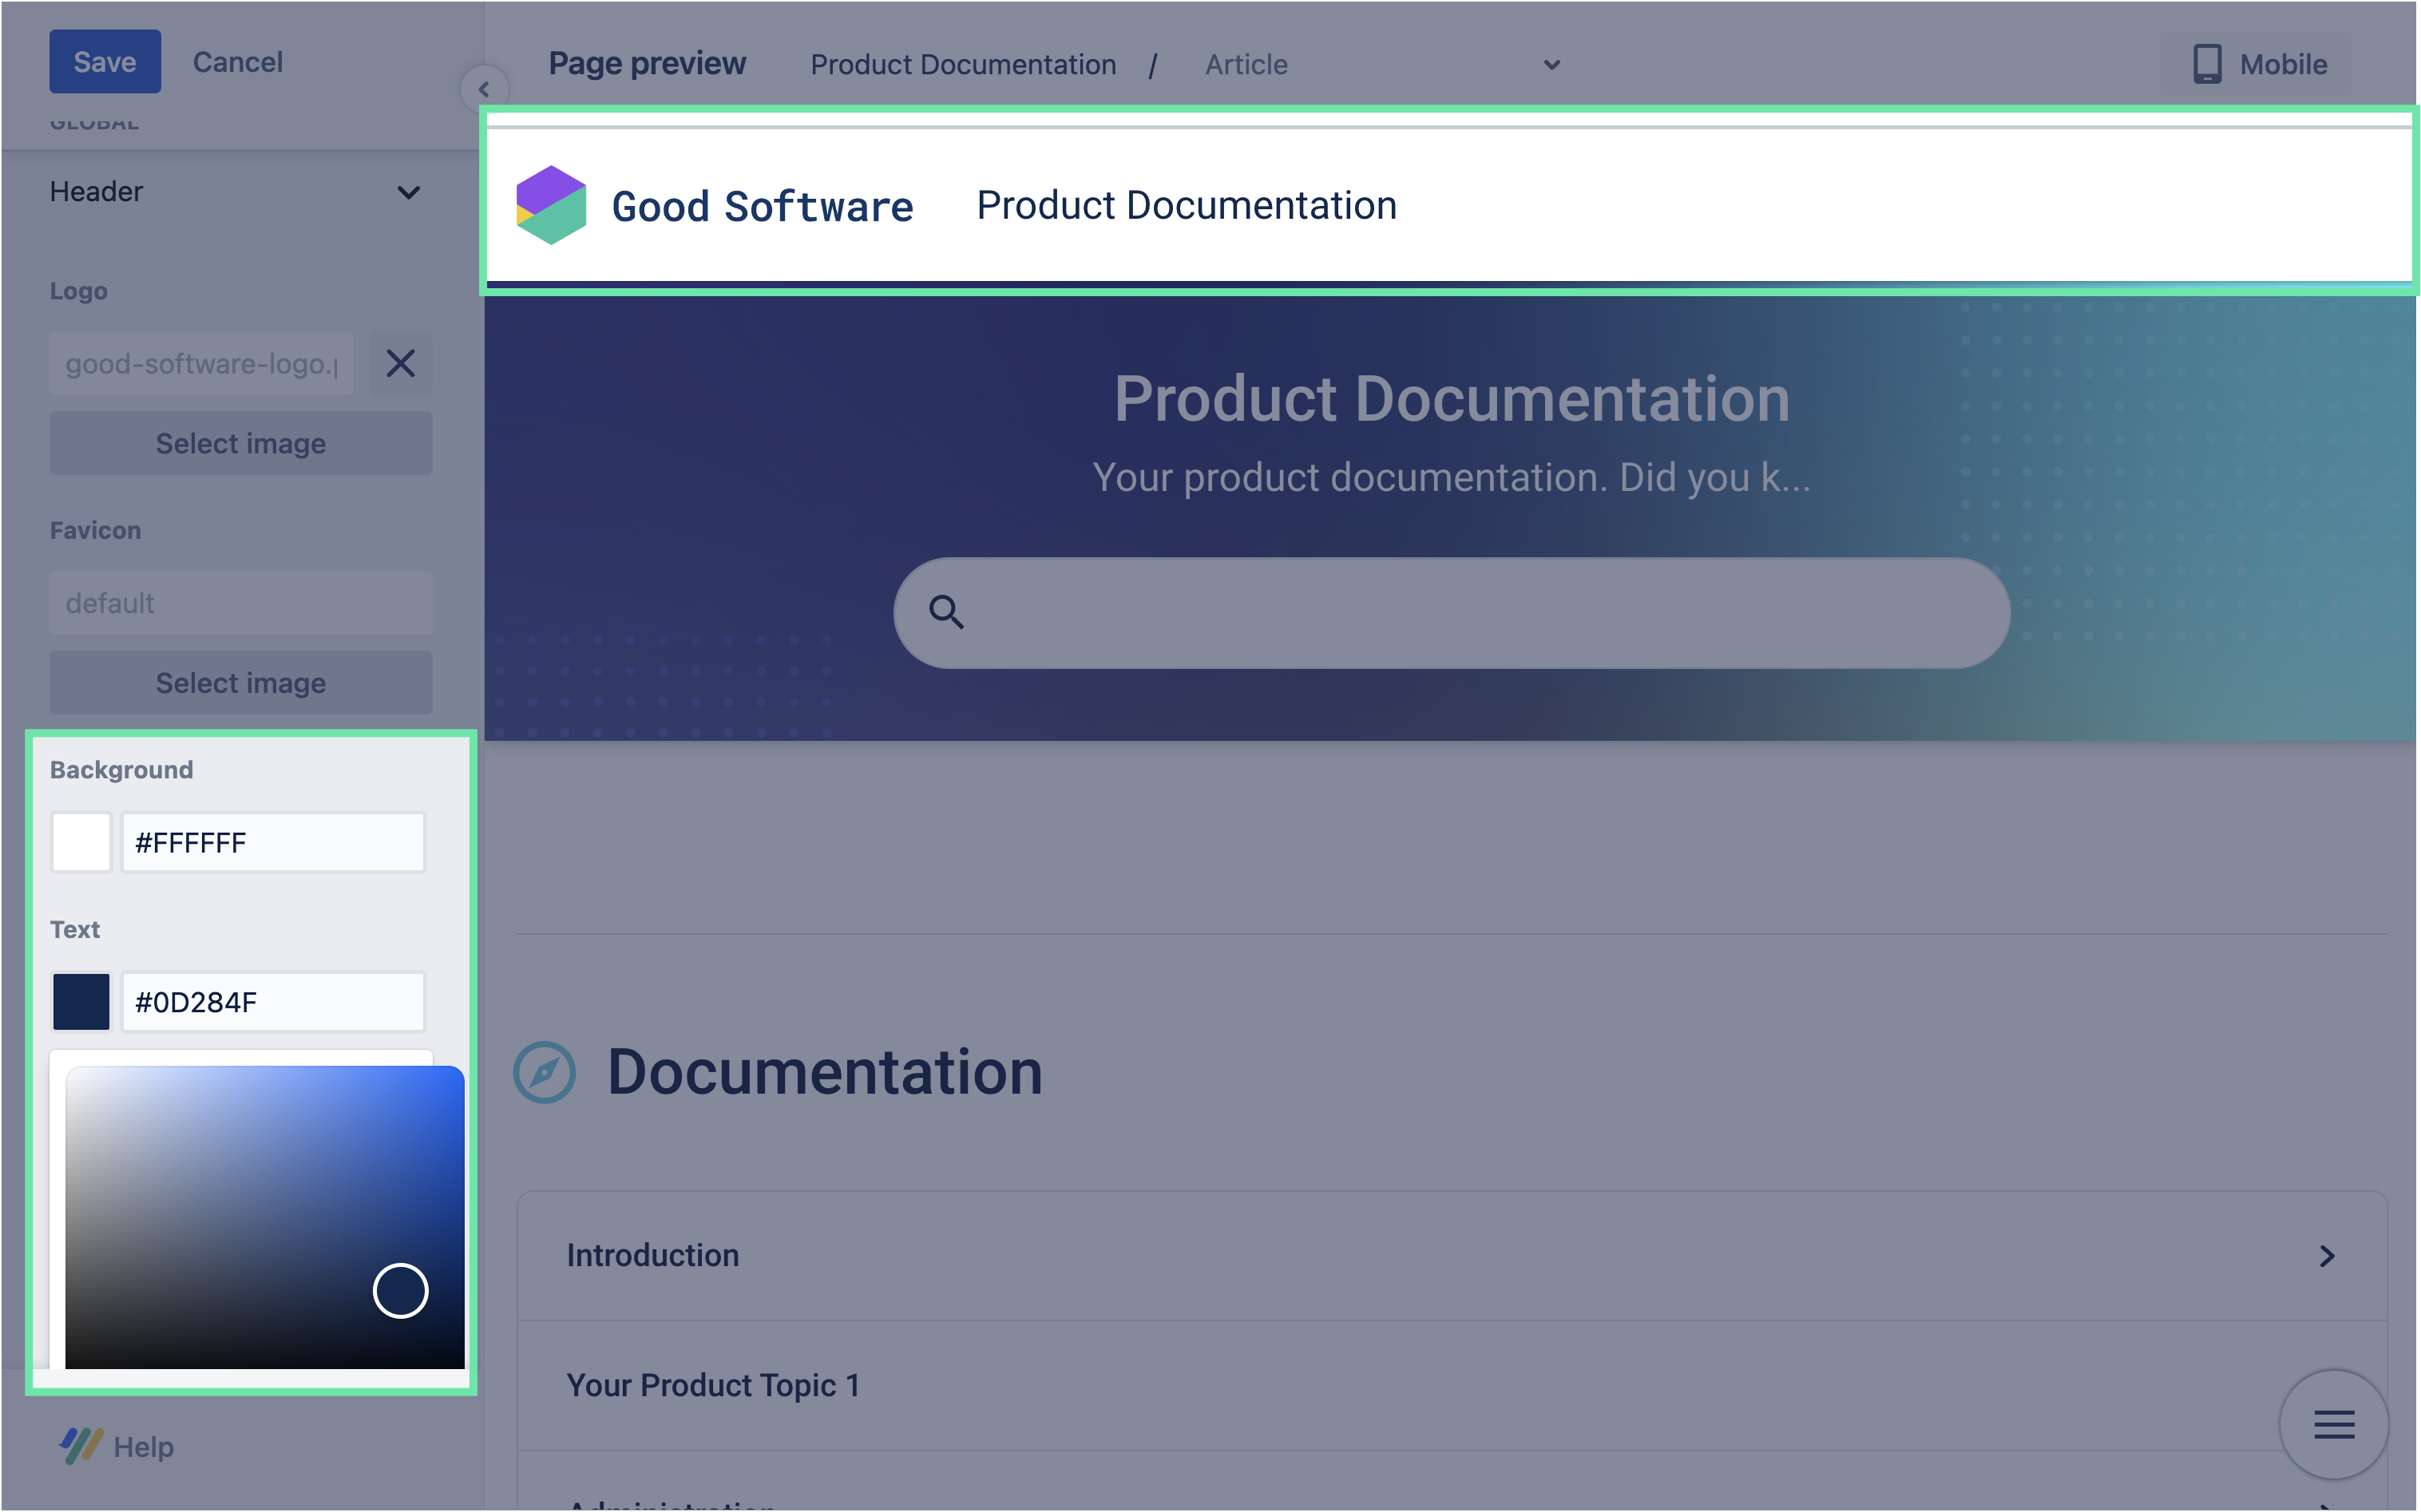
Task: Click the Good Software hexagon logo
Action: coord(550,205)
